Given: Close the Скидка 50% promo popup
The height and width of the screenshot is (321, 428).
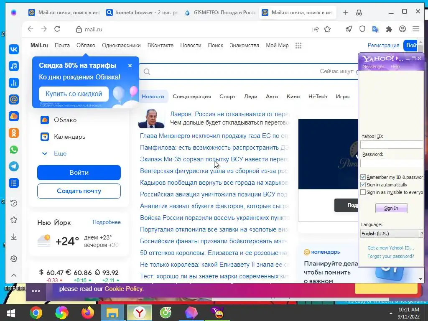Looking at the screenshot, I should tap(130, 66).
